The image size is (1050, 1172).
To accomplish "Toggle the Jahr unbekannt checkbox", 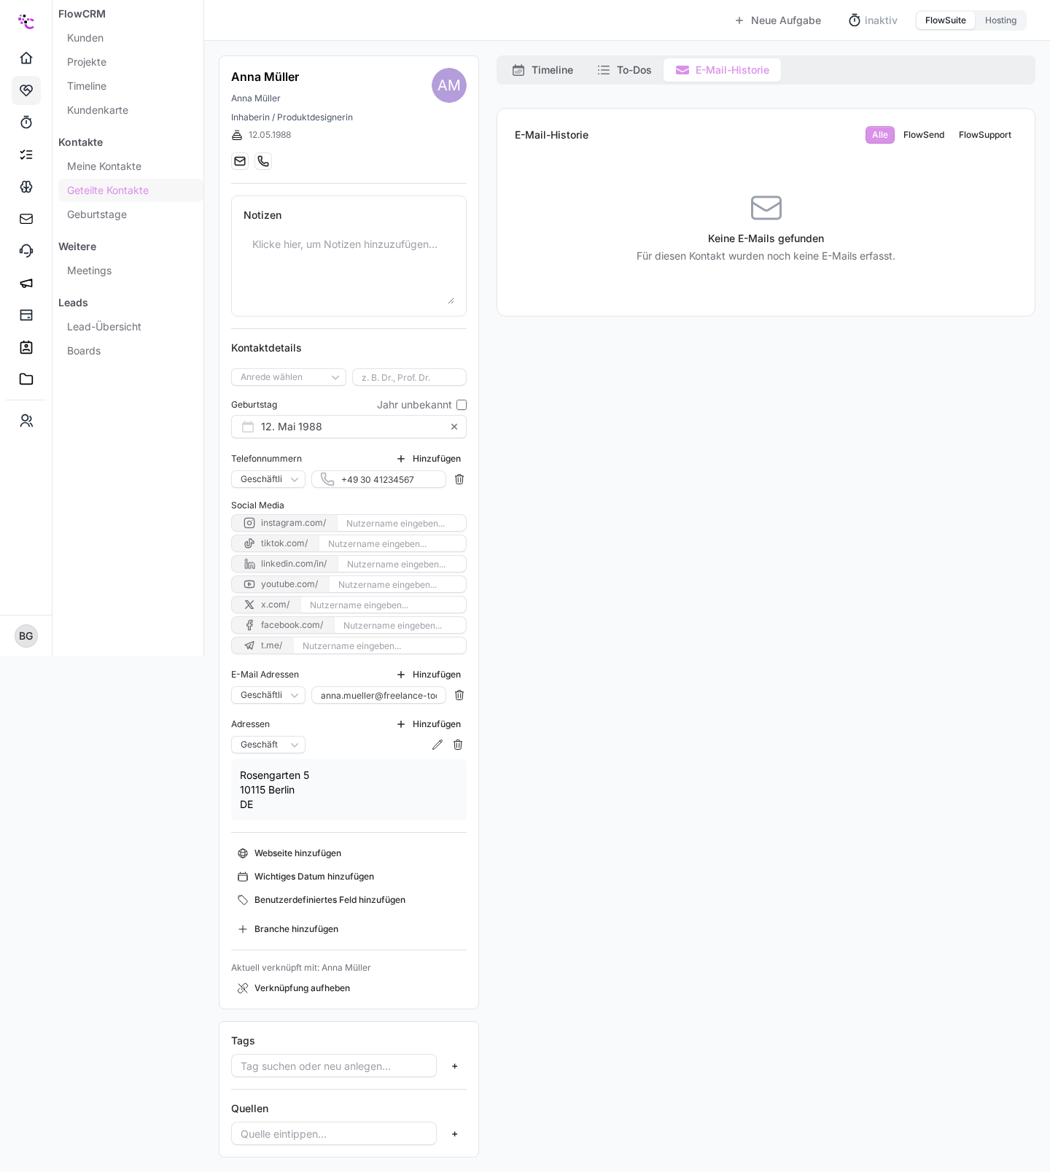I will (462, 405).
